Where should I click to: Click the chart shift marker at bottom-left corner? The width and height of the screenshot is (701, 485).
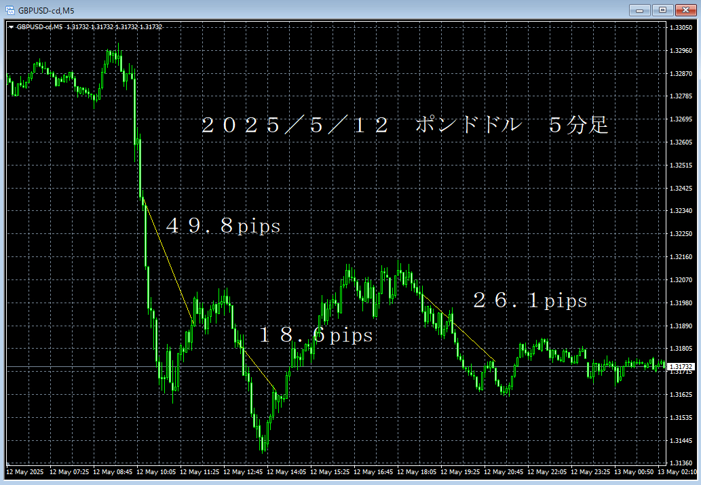[x=9, y=463]
